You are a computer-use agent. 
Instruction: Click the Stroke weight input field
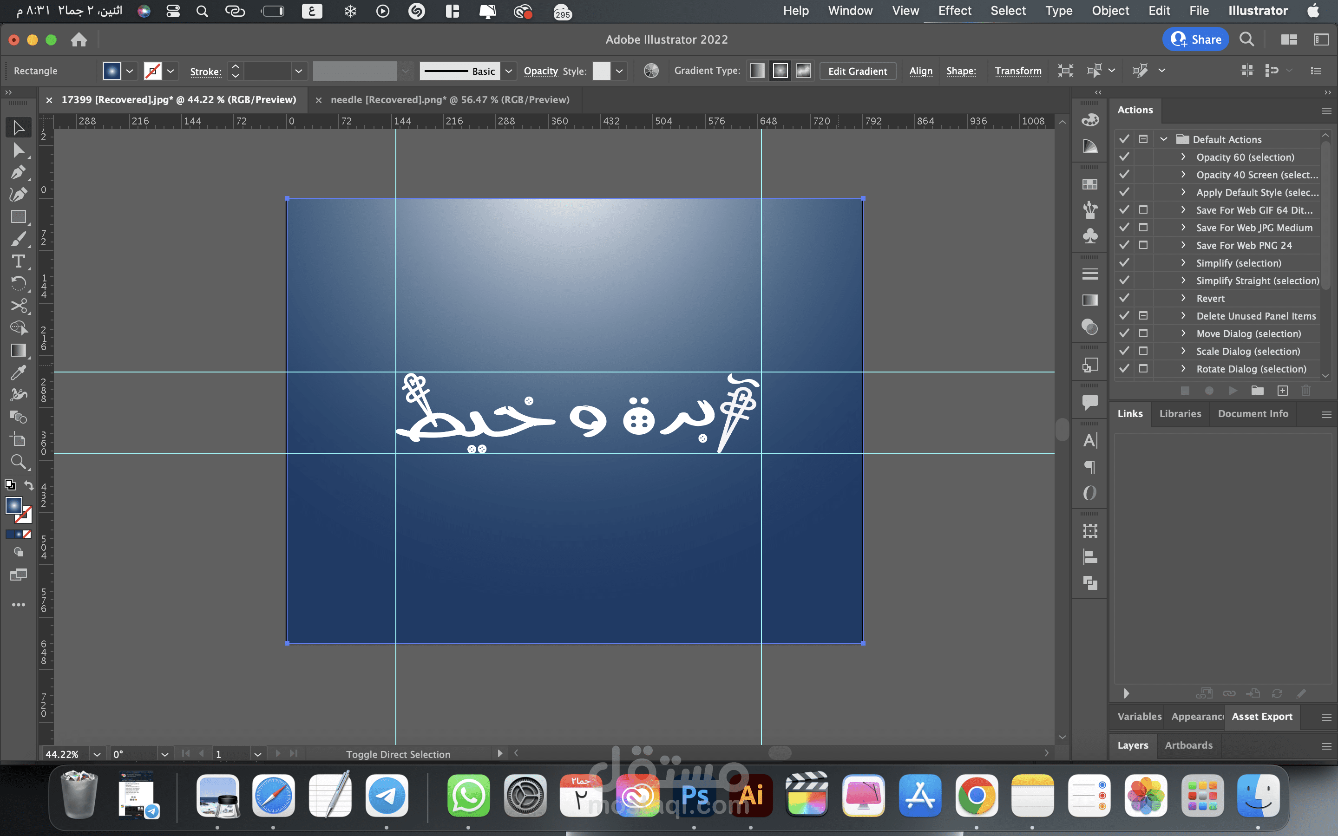coord(268,71)
